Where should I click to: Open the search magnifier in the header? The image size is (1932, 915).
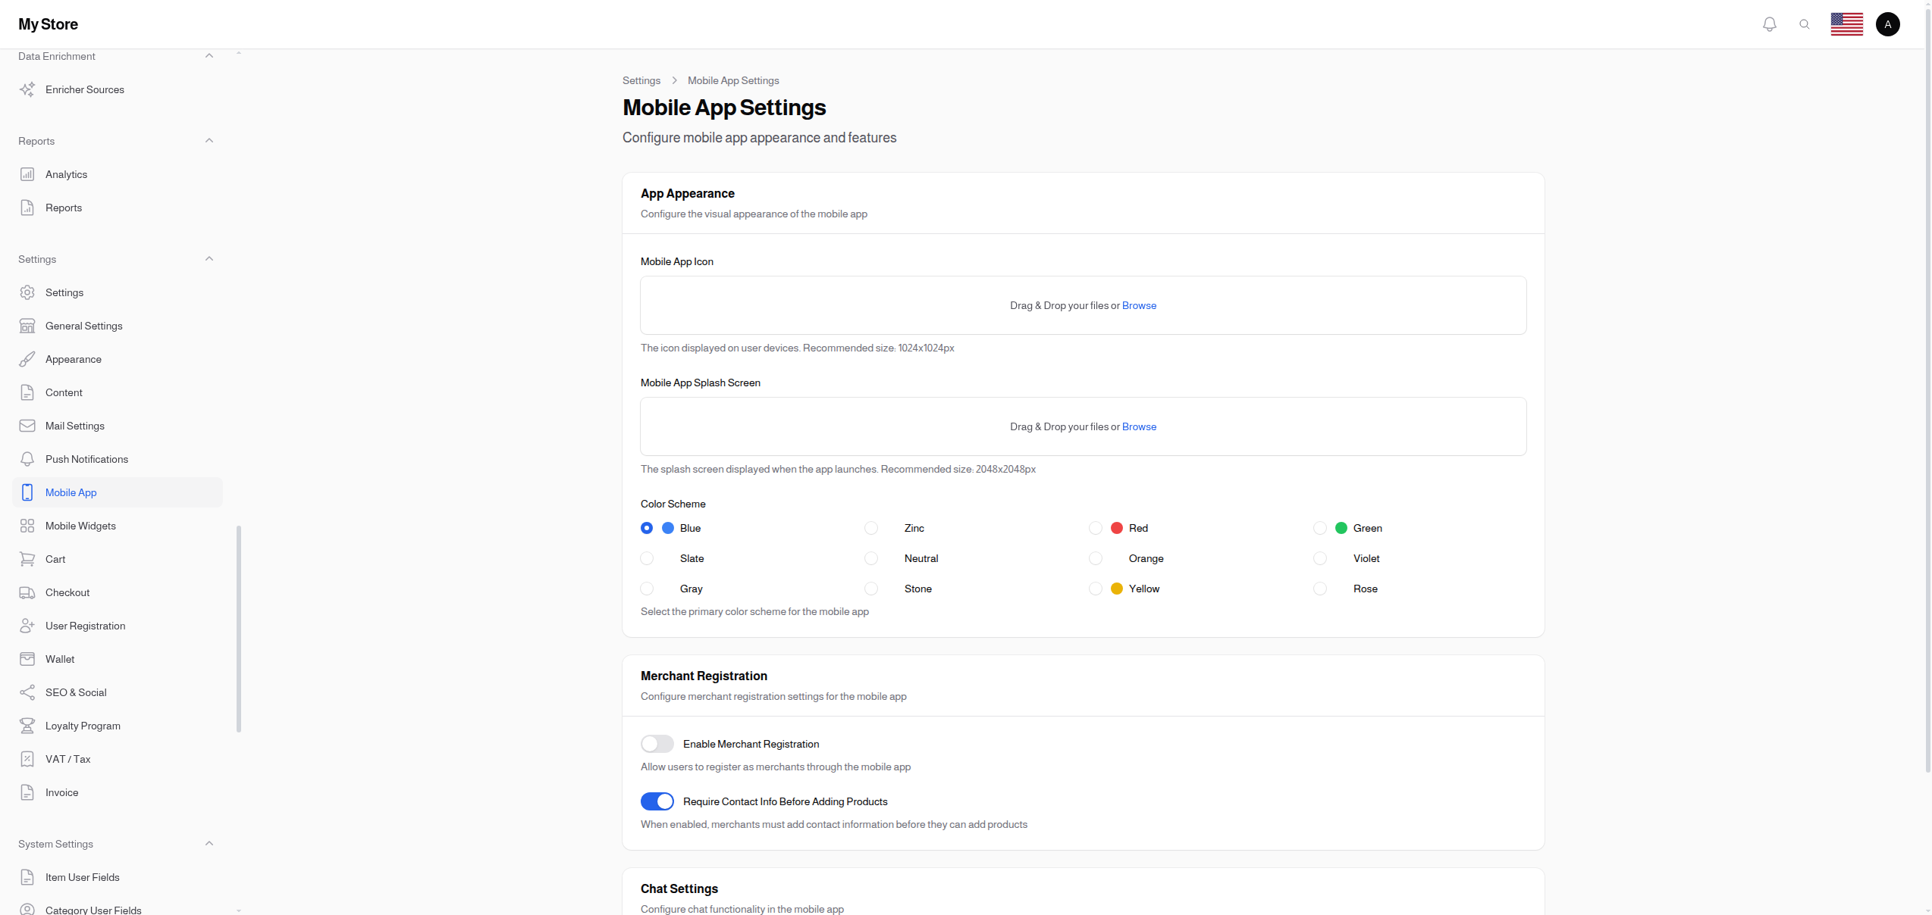click(1805, 23)
